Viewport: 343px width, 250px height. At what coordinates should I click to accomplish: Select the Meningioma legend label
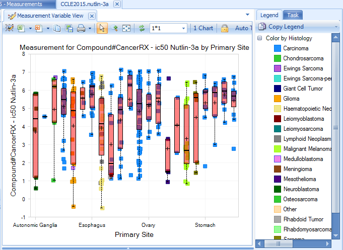298,169
